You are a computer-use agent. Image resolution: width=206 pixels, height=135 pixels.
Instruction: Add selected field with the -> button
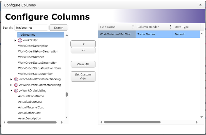pos(83,44)
